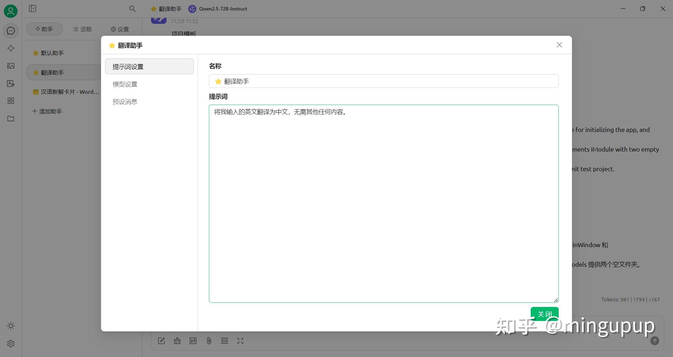Screen dimensions: 673x357
Task: Open the Qwen2.5-72B-Instruct model selector
Action: tap(217, 9)
